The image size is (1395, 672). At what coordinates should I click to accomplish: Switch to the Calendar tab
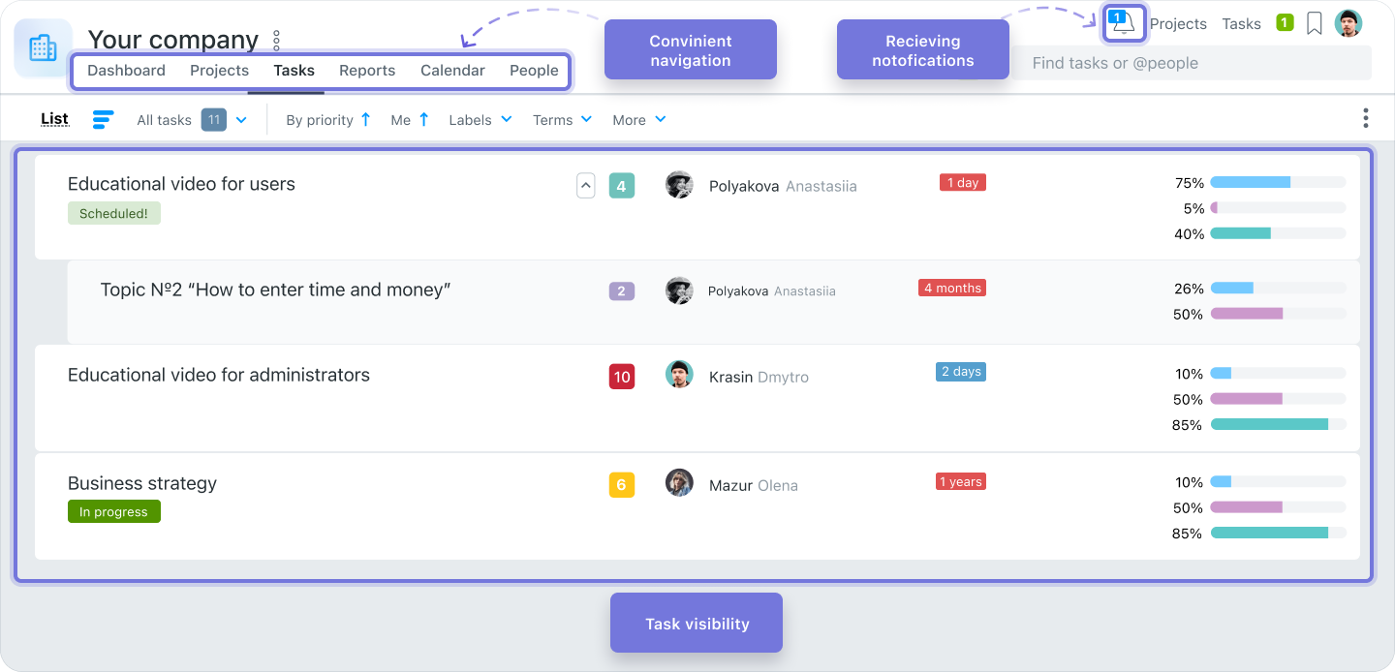pyautogui.click(x=452, y=70)
